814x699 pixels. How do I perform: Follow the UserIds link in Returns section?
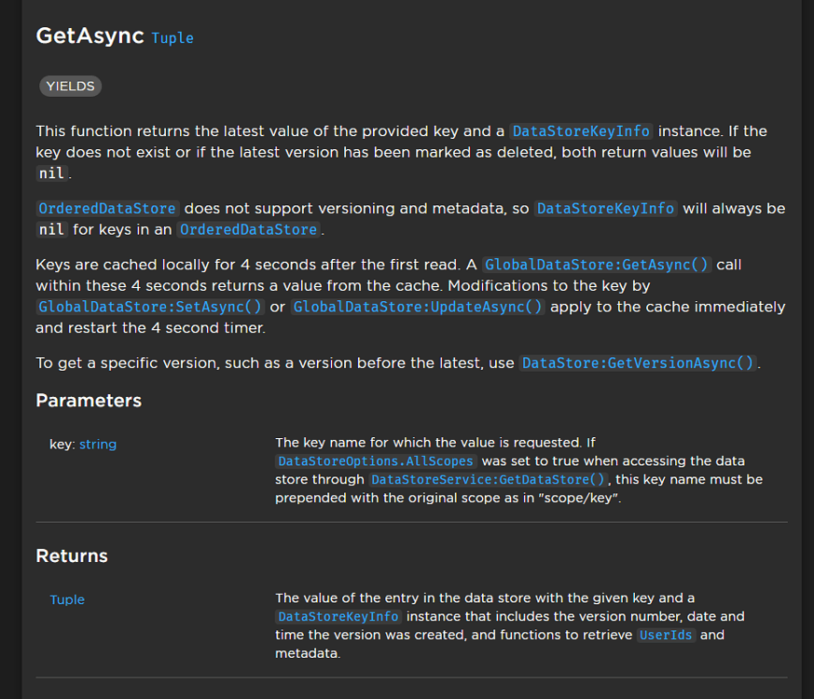tap(665, 635)
